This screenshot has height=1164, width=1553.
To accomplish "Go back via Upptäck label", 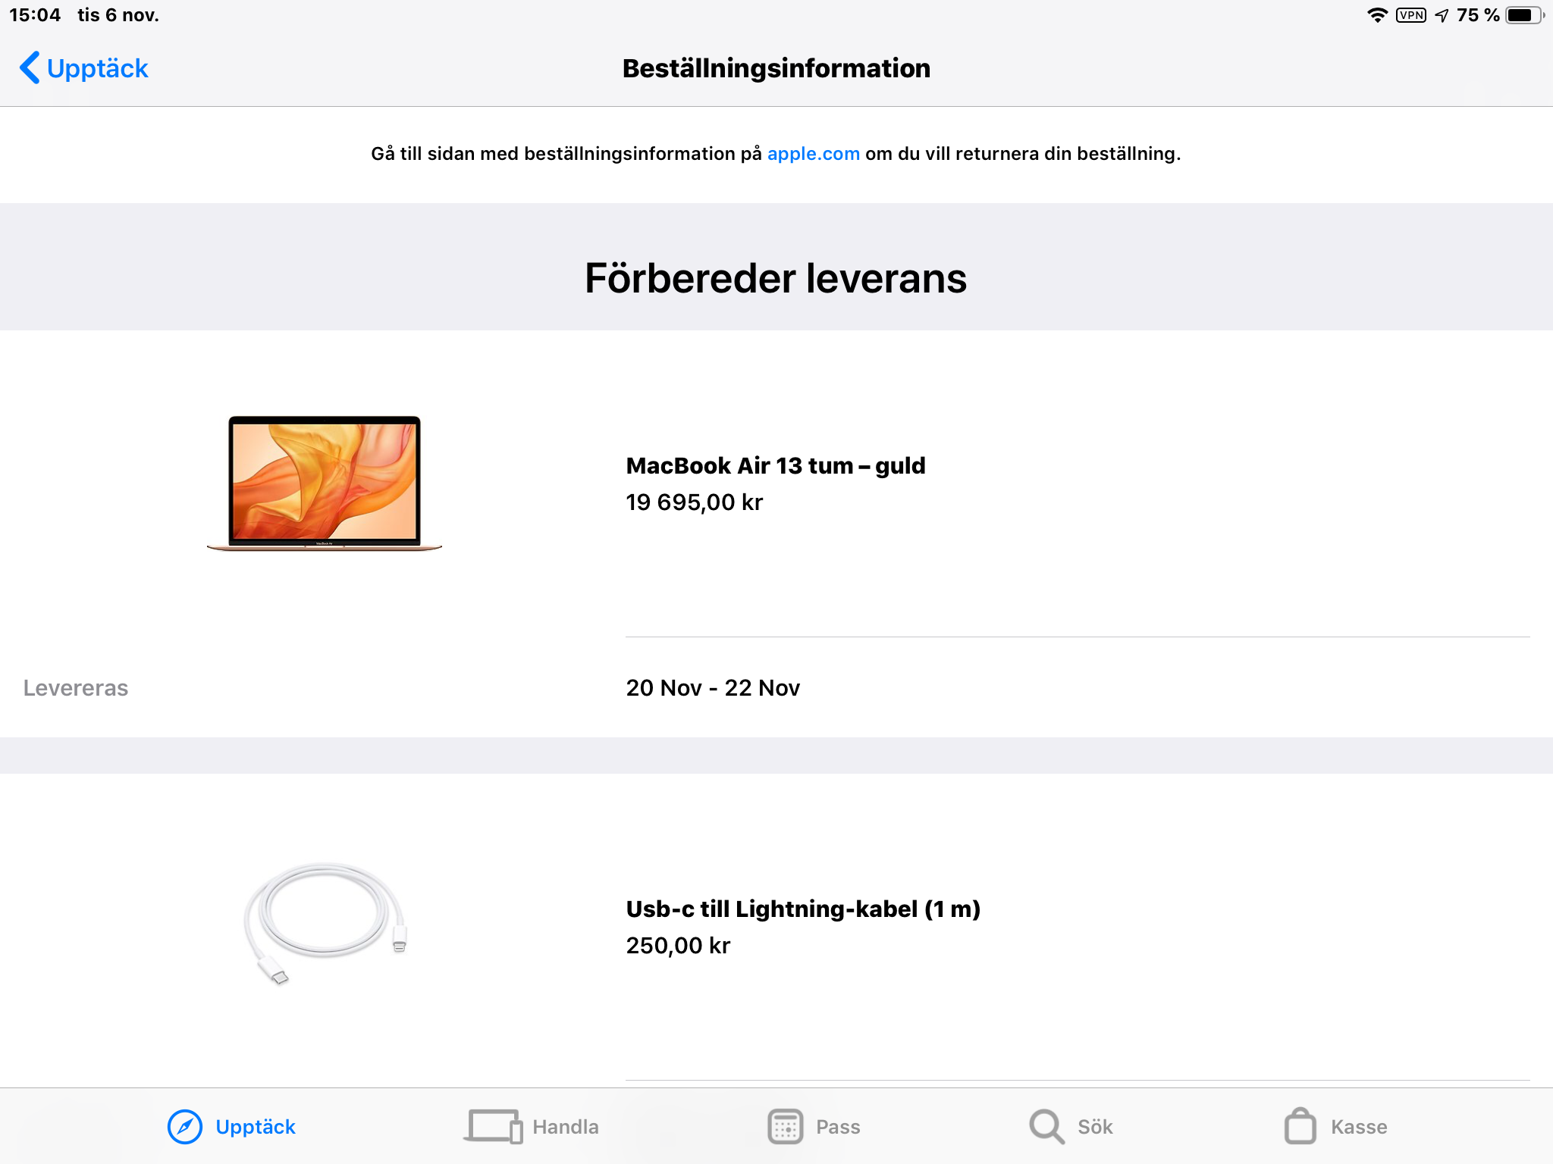I will [x=98, y=68].
